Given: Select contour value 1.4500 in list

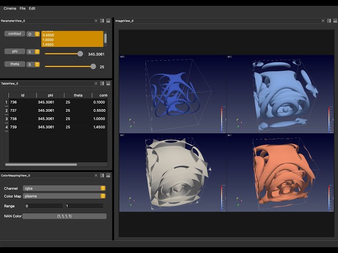Looking at the screenshot, I should pos(72,44).
